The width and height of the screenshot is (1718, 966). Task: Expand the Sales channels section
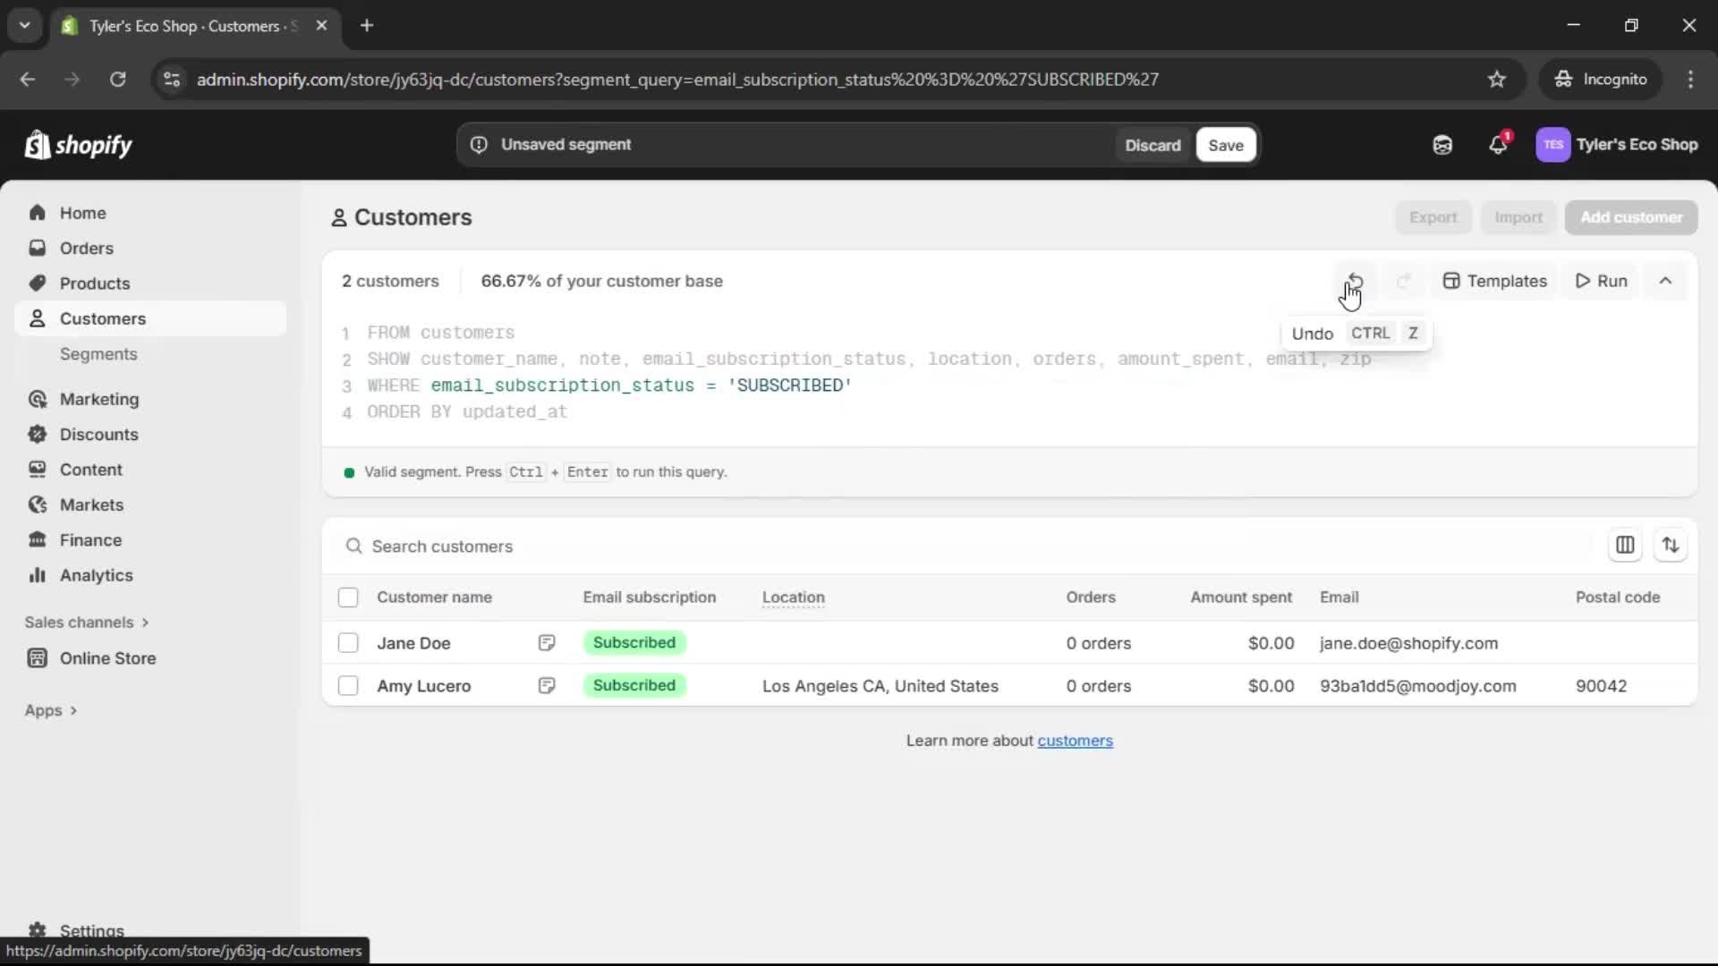87,622
